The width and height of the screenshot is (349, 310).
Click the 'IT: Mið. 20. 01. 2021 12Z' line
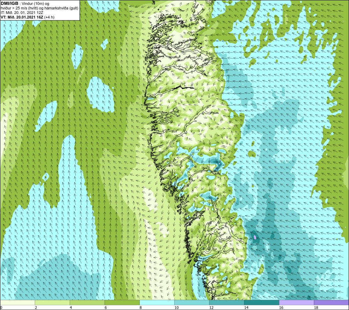pos(22,13)
